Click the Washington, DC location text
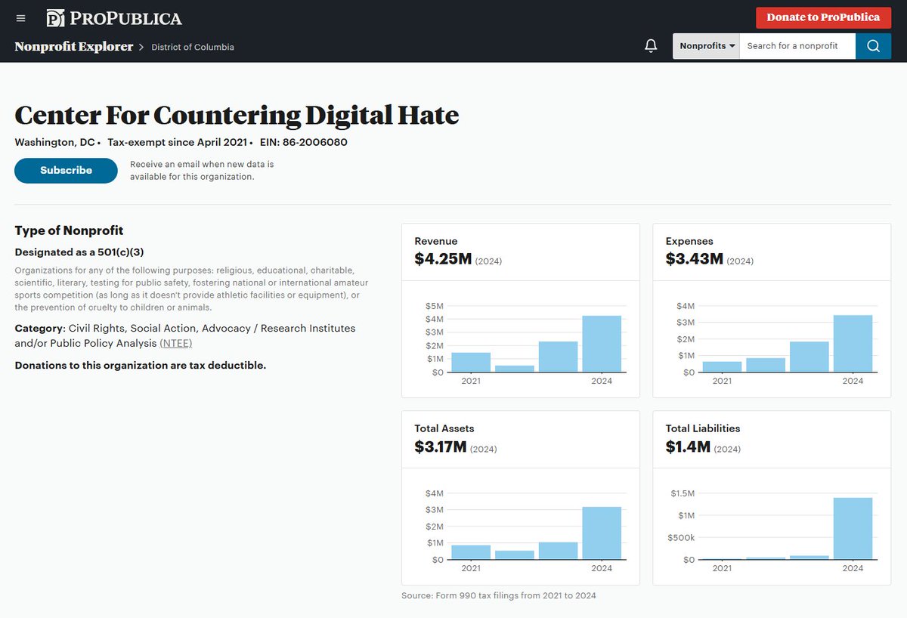This screenshot has width=907, height=618. [x=55, y=142]
